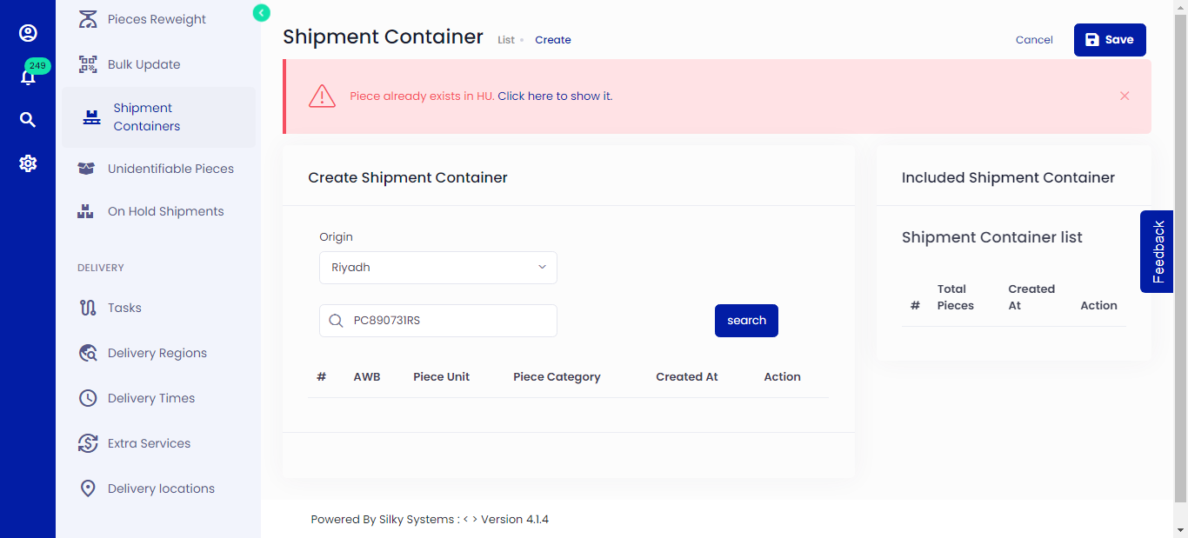Open Delivery Times clock icon
1188x538 pixels.
coord(87,397)
